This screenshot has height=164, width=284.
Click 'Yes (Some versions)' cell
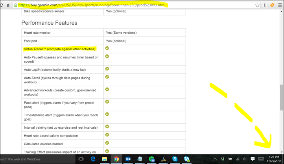[x=121, y=33]
